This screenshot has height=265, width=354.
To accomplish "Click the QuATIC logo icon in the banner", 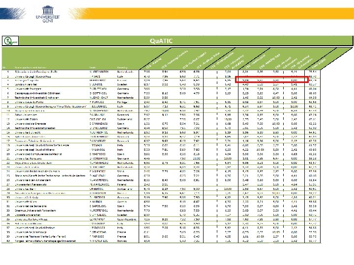I will (x=10, y=41).
